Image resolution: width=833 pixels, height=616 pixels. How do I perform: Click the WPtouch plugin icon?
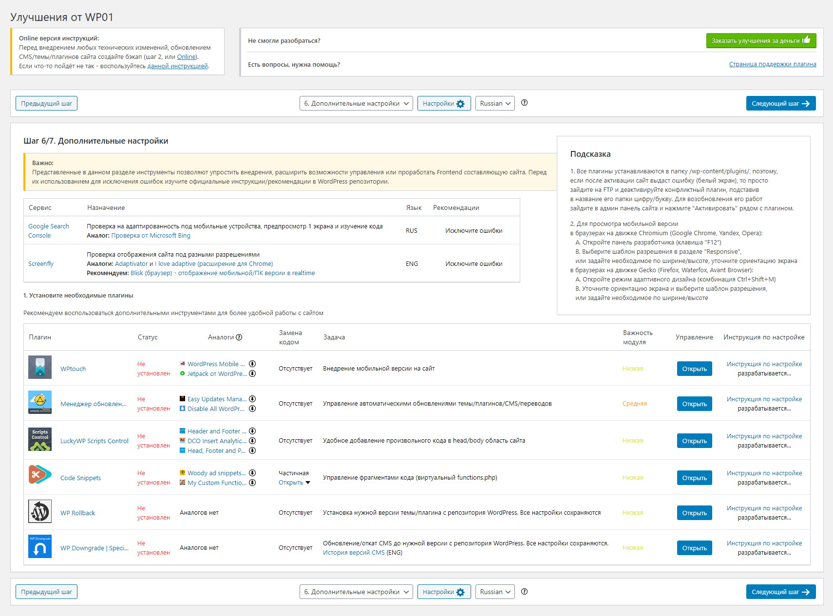(x=40, y=367)
